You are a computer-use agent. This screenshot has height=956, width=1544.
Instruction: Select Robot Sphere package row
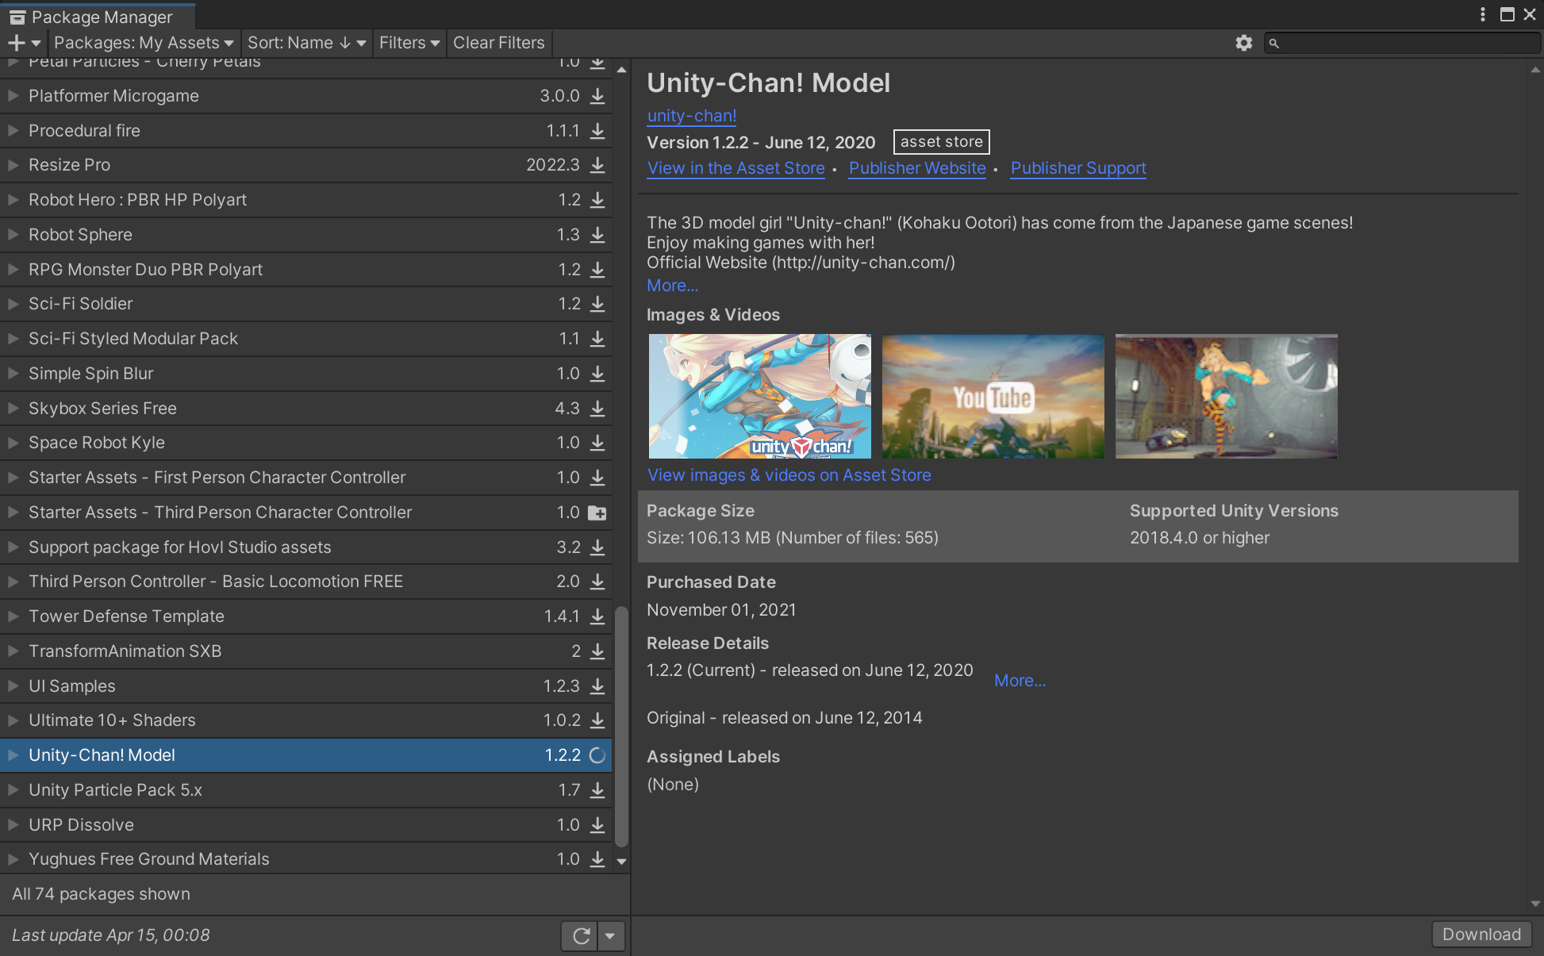pyautogui.click(x=305, y=235)
